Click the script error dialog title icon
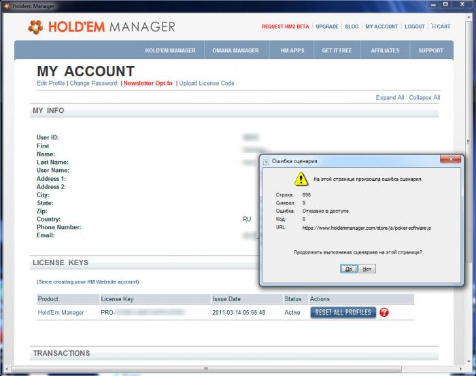The image size is (476, 376). point(266,161)
